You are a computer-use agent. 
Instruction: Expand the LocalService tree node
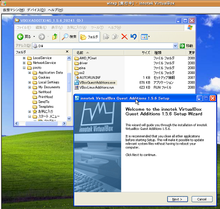pyautogui.click(x=24, y=58)
